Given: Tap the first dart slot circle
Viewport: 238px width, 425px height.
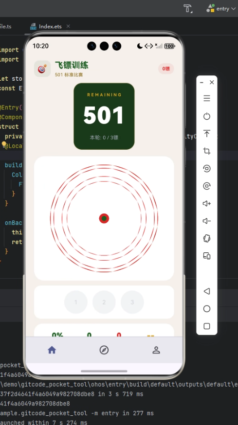Looking at the screenshot, I should click(76, 302).
